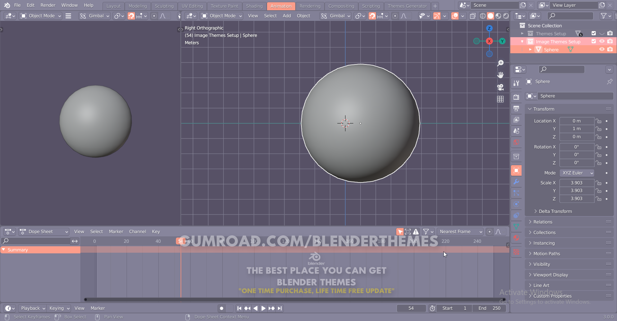Switch to the Layout workspace tab
This screenshot has height=321, width=617.
113,6
